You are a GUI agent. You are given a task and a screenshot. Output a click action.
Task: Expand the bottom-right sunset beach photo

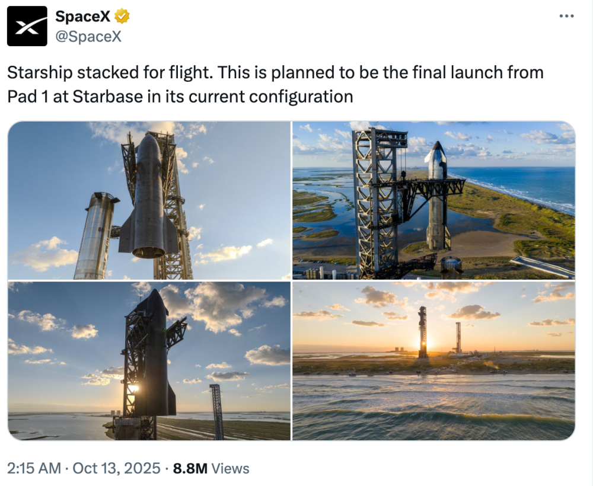tap(433, 361)
